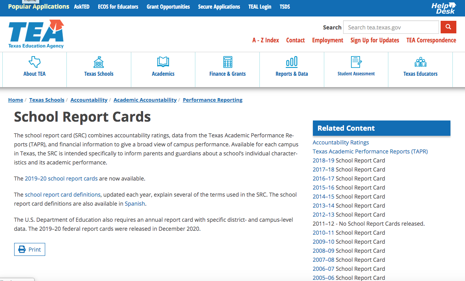465x281 pixels.
Task: Click the open book Academics icon
Action: pyautogui.click(x=163, y=62)
